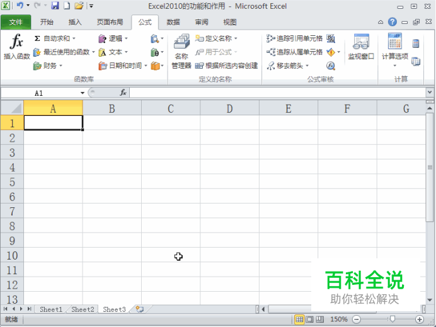This screenshot has height=327, width=436.
Task: Select the row 5 header
Action: pyautogui.click(x=12, y=182)
